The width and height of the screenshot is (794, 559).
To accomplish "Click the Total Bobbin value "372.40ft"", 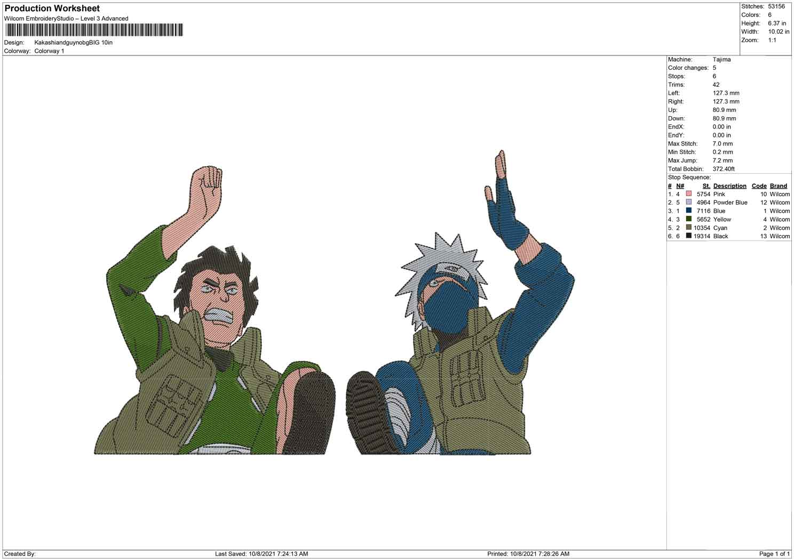I will tap(724, 169).
